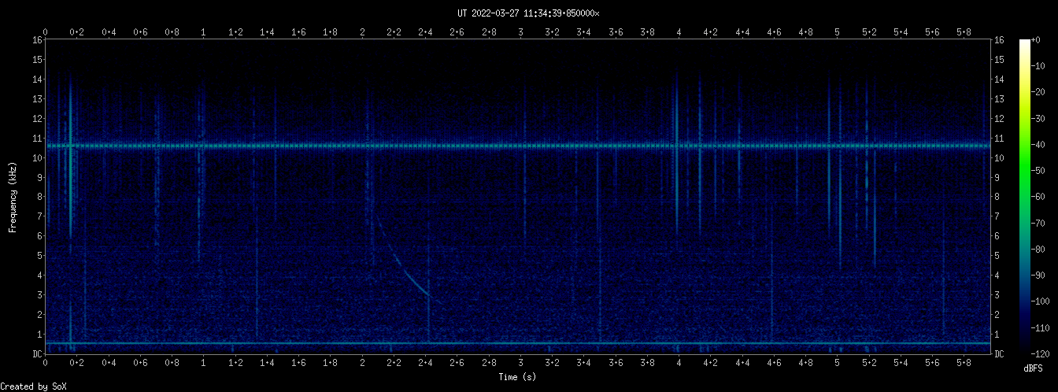Select the "Frequency (kHz)" axis label
This screenshot has height=392, width=1058.
(x=13, y=197)
